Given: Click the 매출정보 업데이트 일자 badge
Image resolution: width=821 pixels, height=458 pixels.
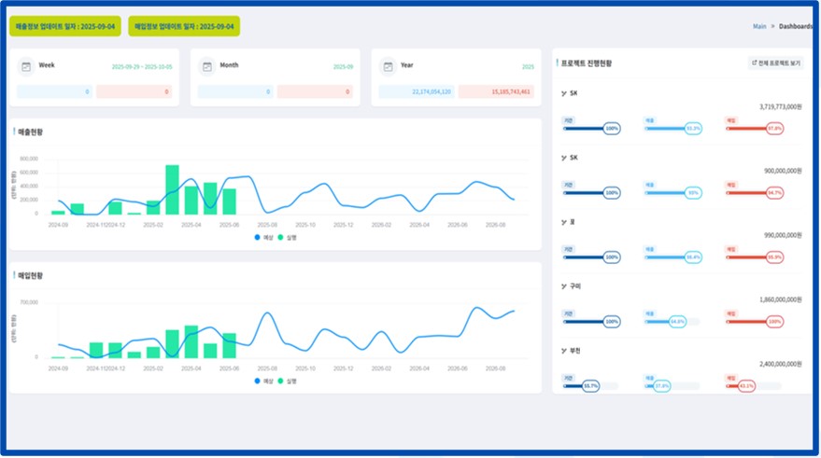Looking at the screenshot, I should coord(64,26).
